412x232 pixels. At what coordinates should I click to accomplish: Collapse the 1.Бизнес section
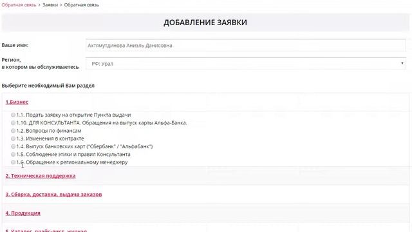click(17, 102)
